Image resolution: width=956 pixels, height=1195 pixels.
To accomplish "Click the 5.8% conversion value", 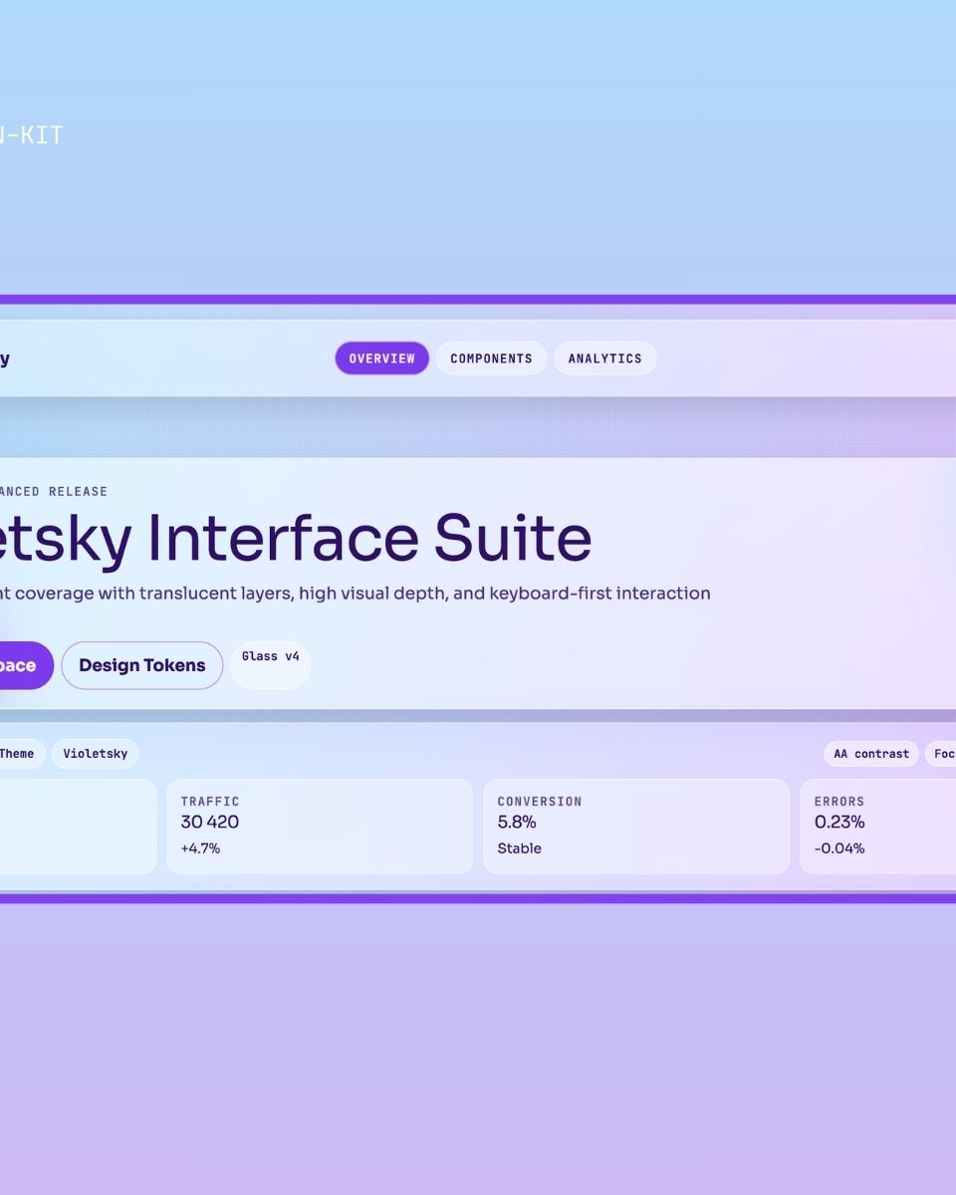I will (517, 823).
